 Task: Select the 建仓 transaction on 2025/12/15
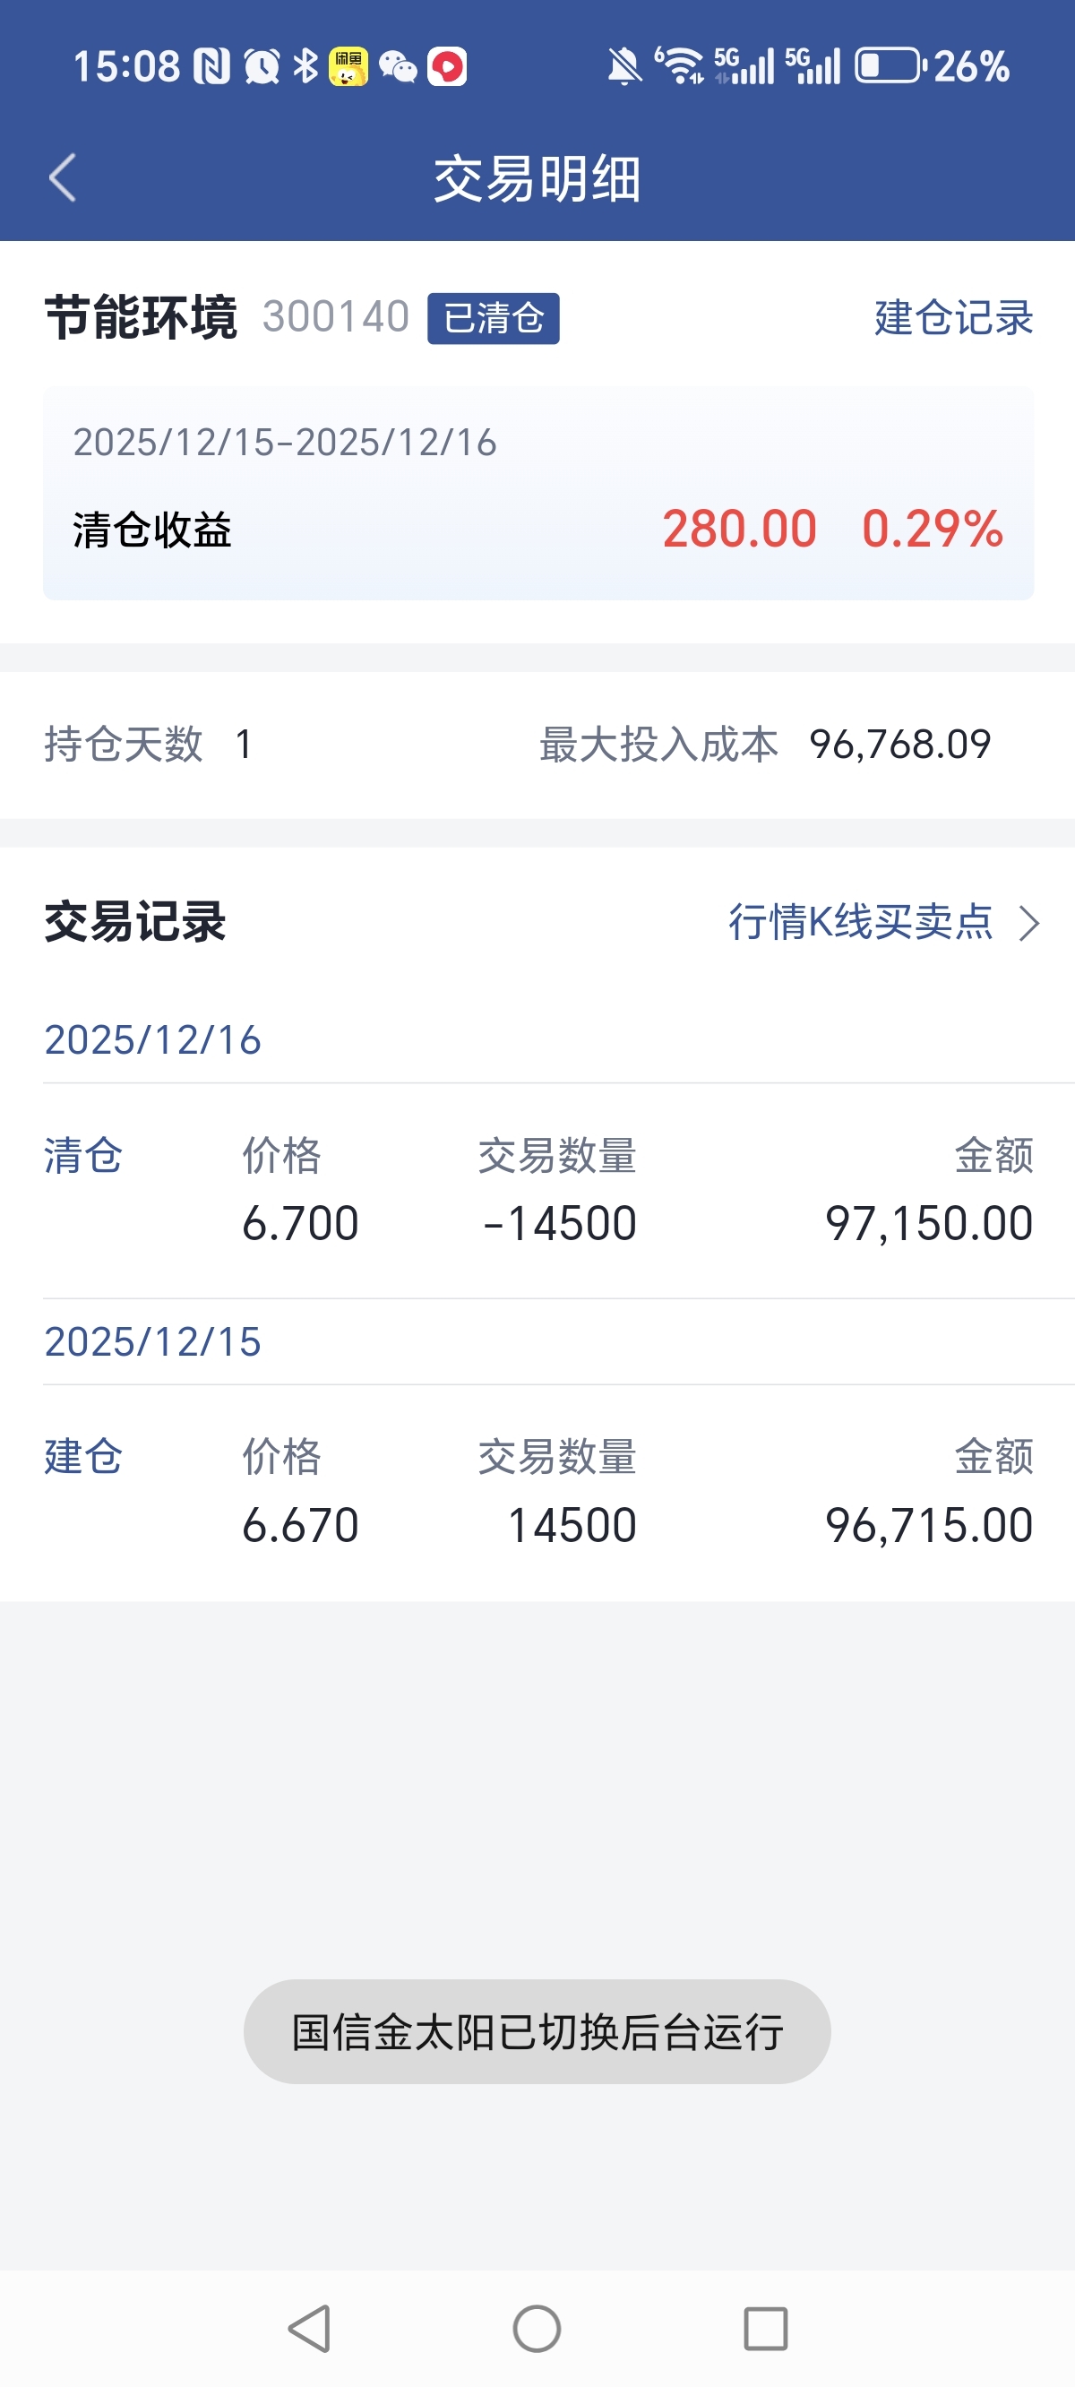[x=537, y=1492]
